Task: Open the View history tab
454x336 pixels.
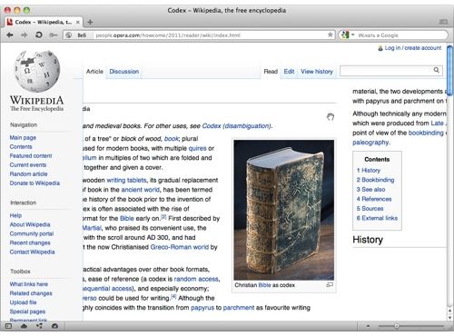Action: point(317,72)
